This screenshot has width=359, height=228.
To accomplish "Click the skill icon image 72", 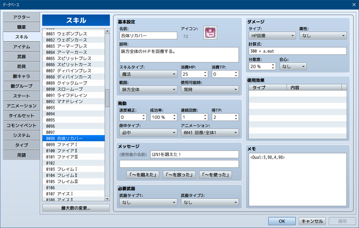I will (210, 32).
